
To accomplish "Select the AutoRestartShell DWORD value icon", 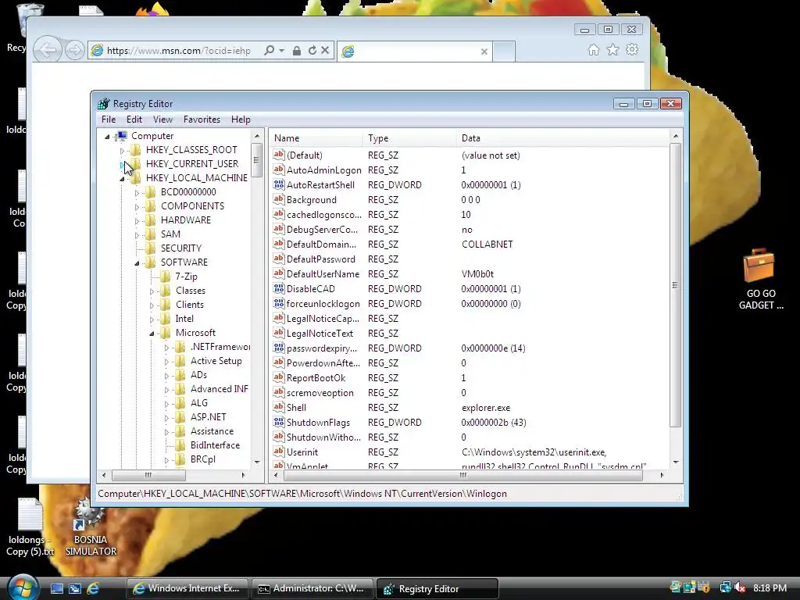I will tap(279, 184).
